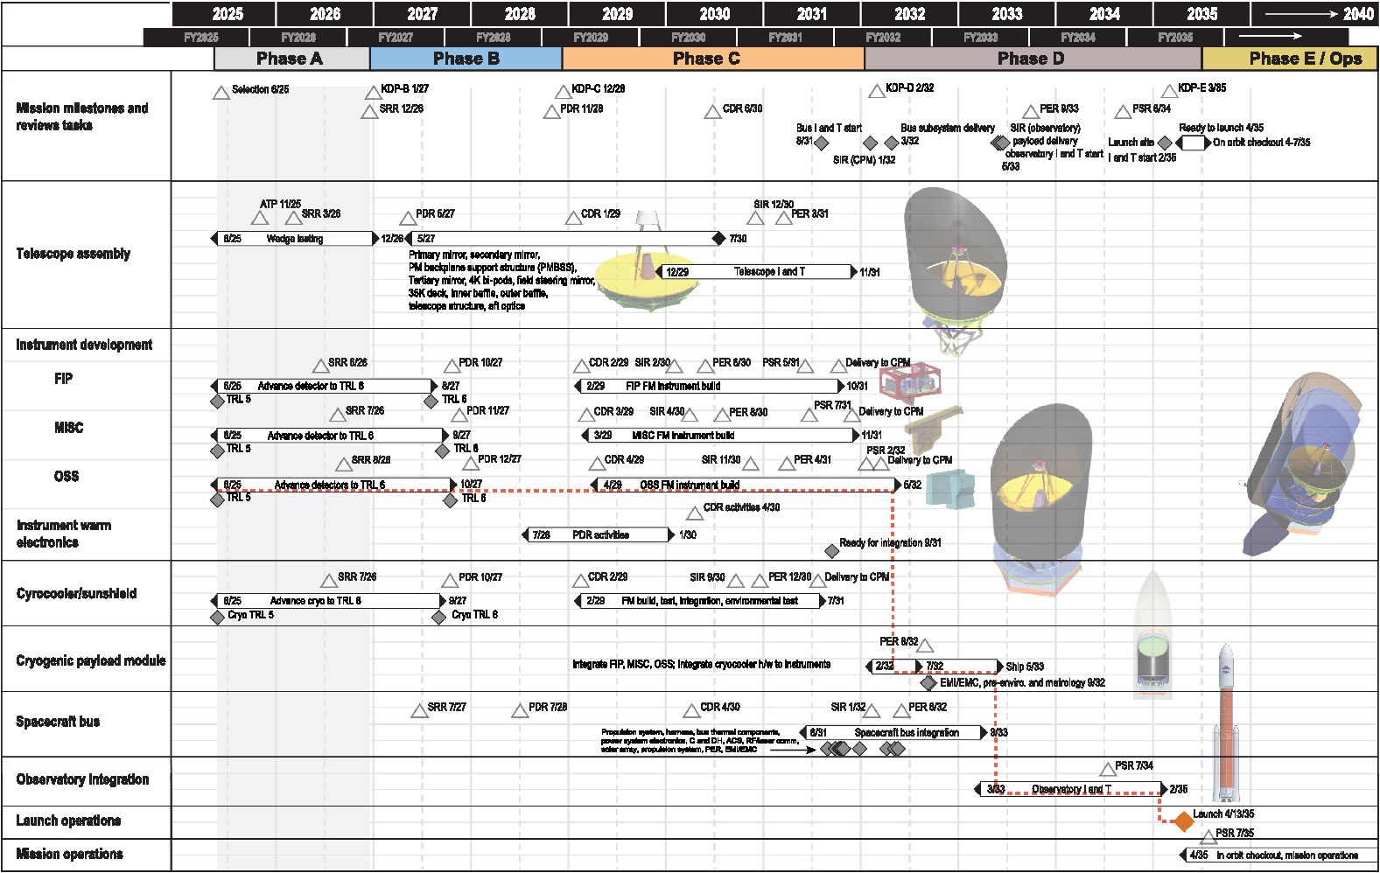Click the KDP-E 3/35 milestone triangle
This screenshot has height=873, width=1380.
pos(1169,91)
